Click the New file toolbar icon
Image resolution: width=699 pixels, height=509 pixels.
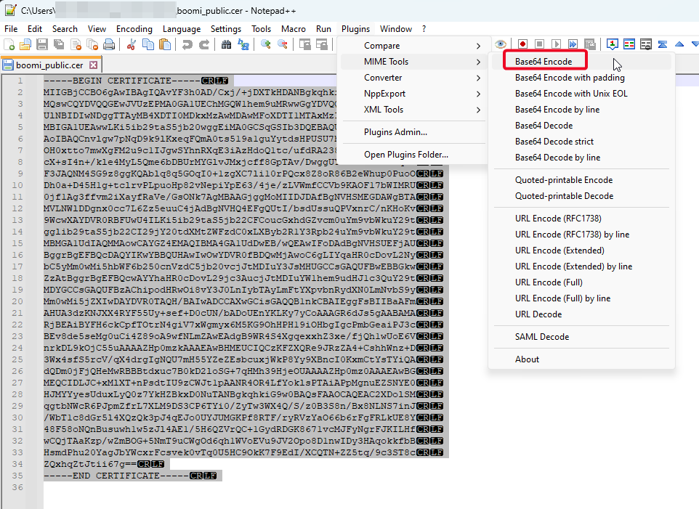[10, 45]
